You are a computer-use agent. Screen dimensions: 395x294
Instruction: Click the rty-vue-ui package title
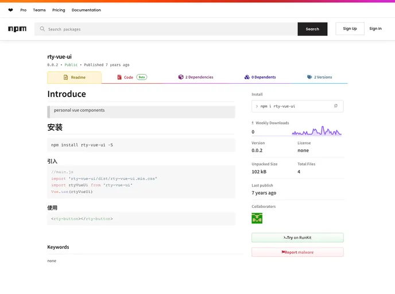pos(60,57)
